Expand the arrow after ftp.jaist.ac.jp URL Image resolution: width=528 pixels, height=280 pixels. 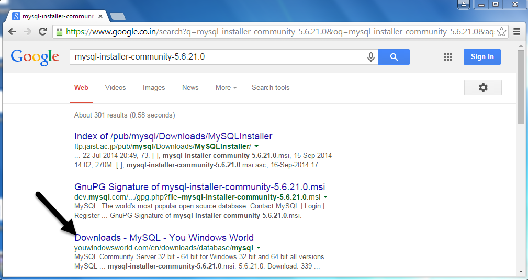click(x=256, y=147)
